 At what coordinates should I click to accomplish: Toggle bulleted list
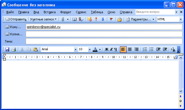pos(151,49)
